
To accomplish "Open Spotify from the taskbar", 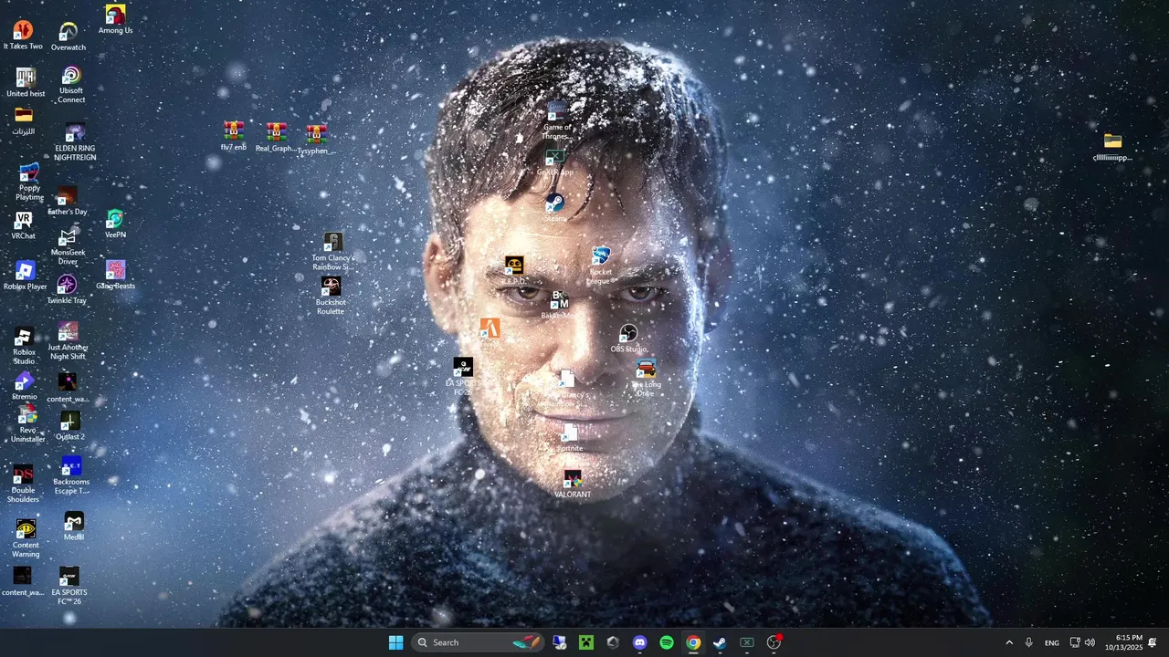I will [667, 642].
